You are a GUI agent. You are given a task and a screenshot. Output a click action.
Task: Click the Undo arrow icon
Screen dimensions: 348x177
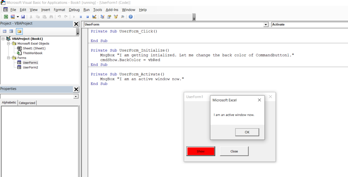click(59, 17)
